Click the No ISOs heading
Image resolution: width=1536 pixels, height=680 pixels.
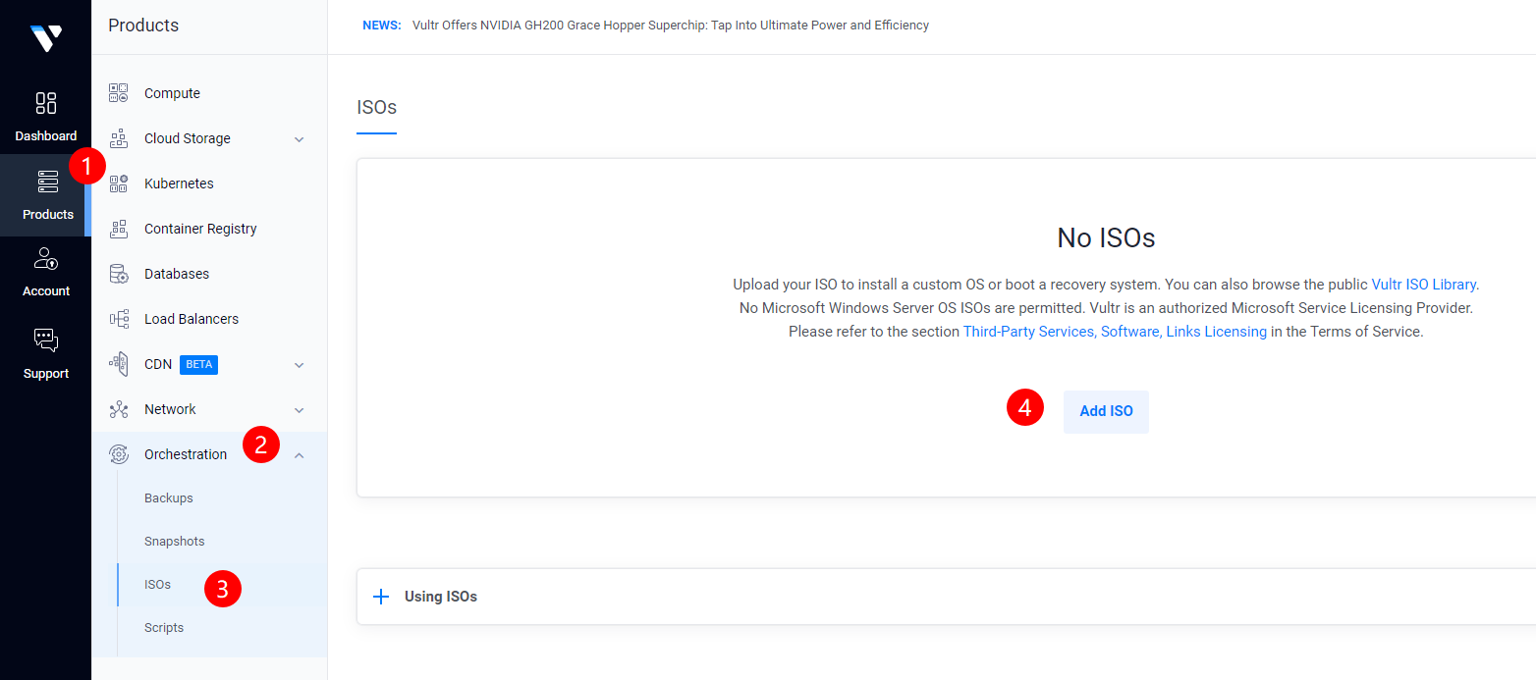[1106, 237]
